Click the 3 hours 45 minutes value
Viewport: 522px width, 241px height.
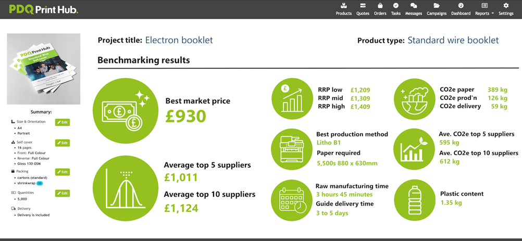(344, 195)
